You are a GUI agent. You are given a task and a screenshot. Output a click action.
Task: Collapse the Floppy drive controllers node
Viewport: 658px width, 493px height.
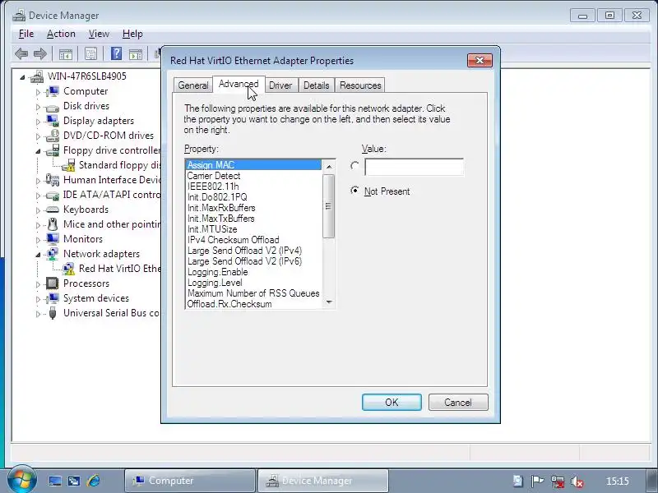point(38,151)
